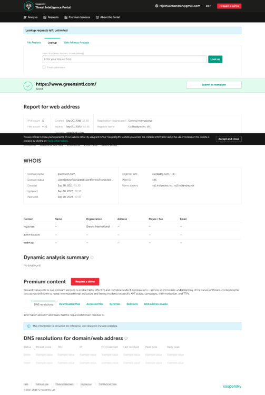Click the account email rajathialchandran@gmail.com
265x395 pixels.
click(180, 6)
